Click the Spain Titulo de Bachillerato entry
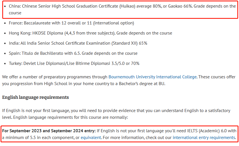Image resolution: width=239 pixels, height=146 pixels. [73, 53]
